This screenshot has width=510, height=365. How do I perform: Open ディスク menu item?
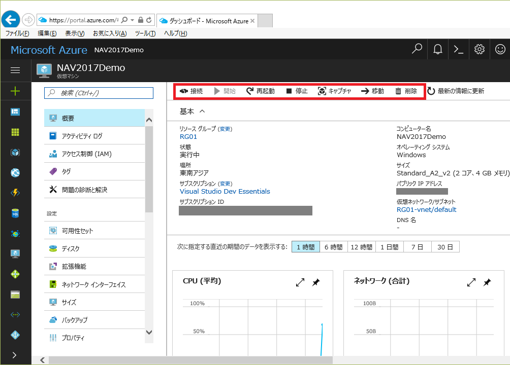pos(94,248)
